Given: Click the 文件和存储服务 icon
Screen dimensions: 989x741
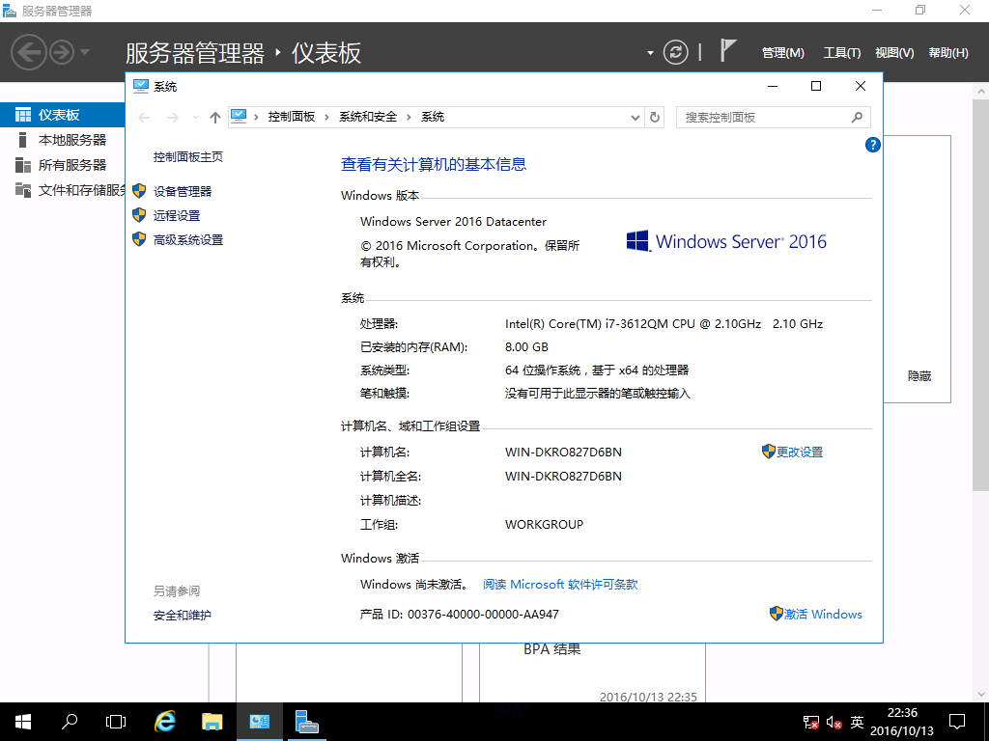Looking at the screenshot, I should (23, 190).
